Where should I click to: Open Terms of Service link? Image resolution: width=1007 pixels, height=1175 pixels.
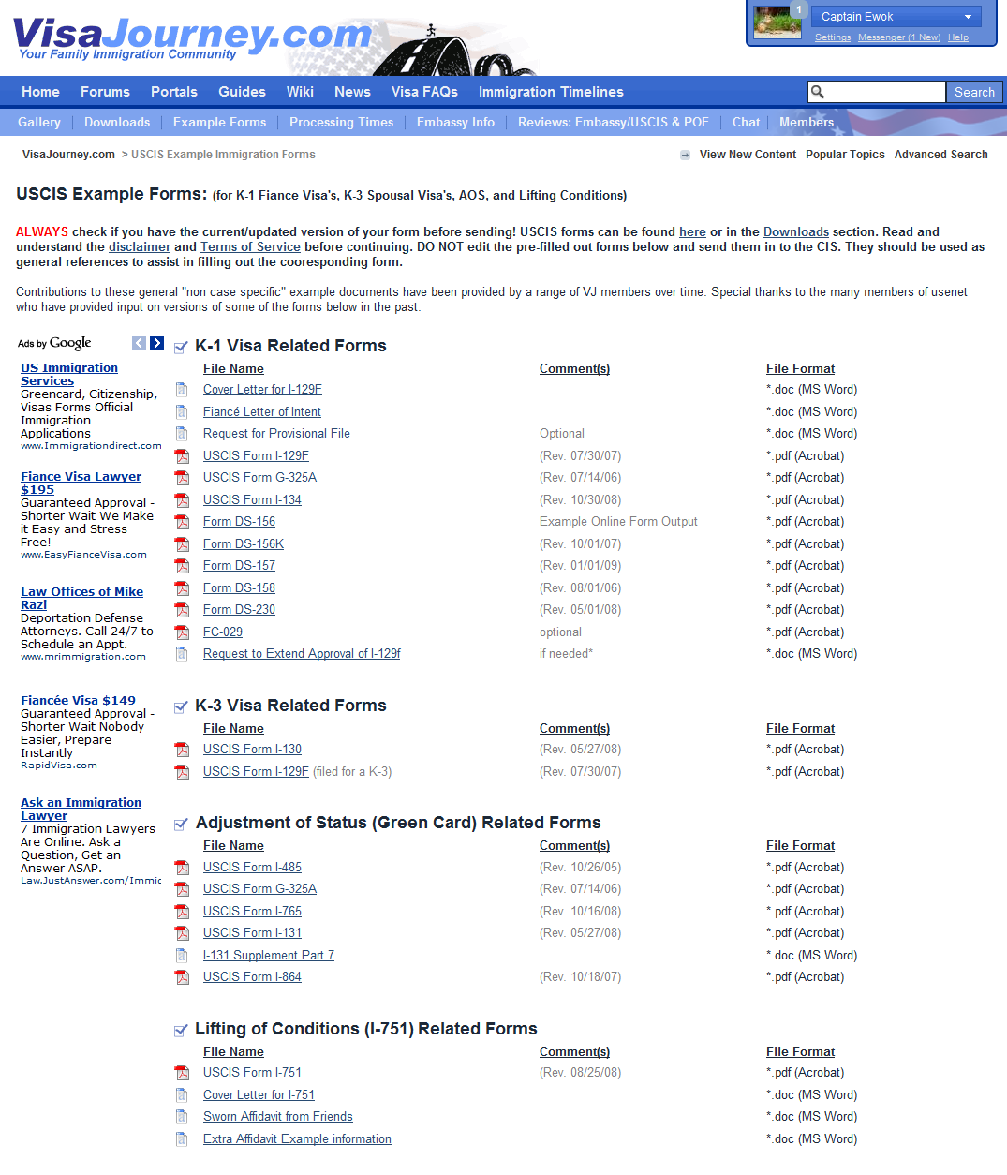click(x=250, y=247)
